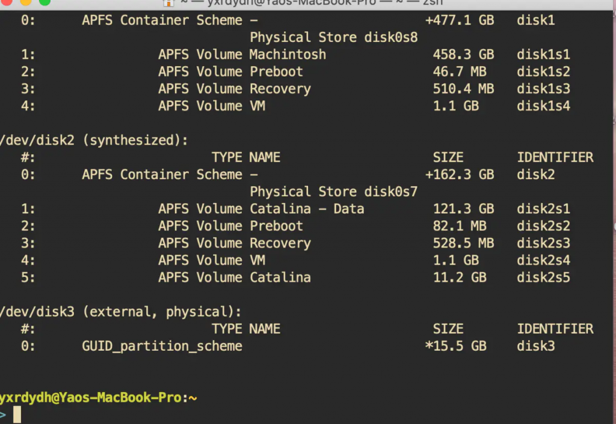Image resolution: width=616 pixels, height=424 pixels.
Task: Click the identifier 'disk2s4'
Action: coord(543,261)
